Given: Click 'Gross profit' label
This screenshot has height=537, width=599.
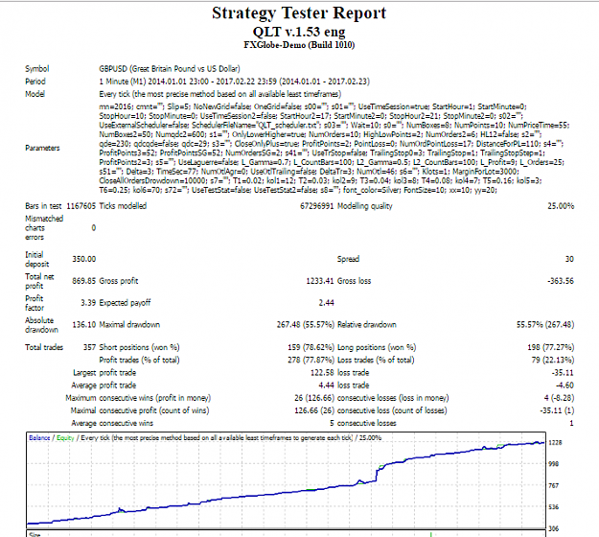Looking at the screenshot, I should (119, 281).
